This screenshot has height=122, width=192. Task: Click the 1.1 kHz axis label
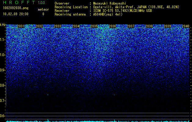(x=2, y=40)
